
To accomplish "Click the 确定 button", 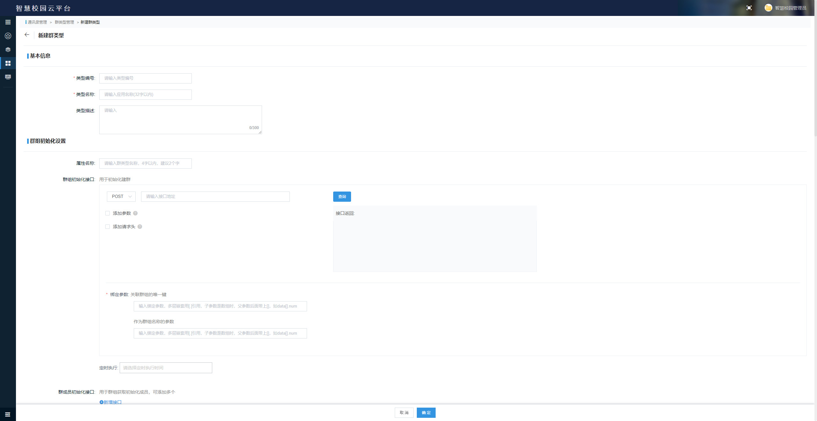I will [426, 413].
